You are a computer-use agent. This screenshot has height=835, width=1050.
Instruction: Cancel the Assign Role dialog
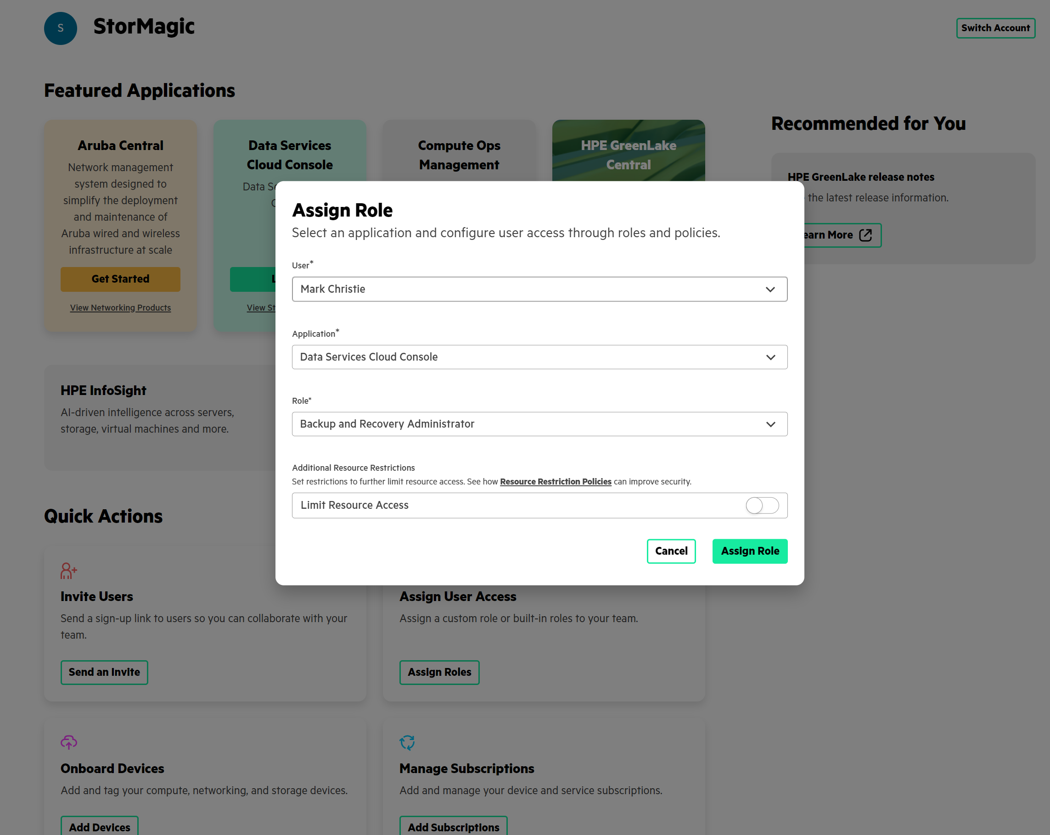(671, 551)
